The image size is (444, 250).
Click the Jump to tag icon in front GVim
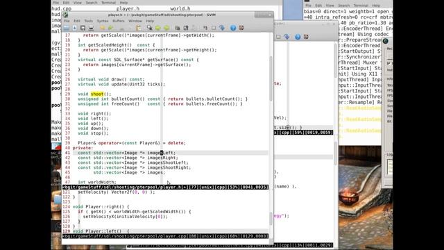222,28
